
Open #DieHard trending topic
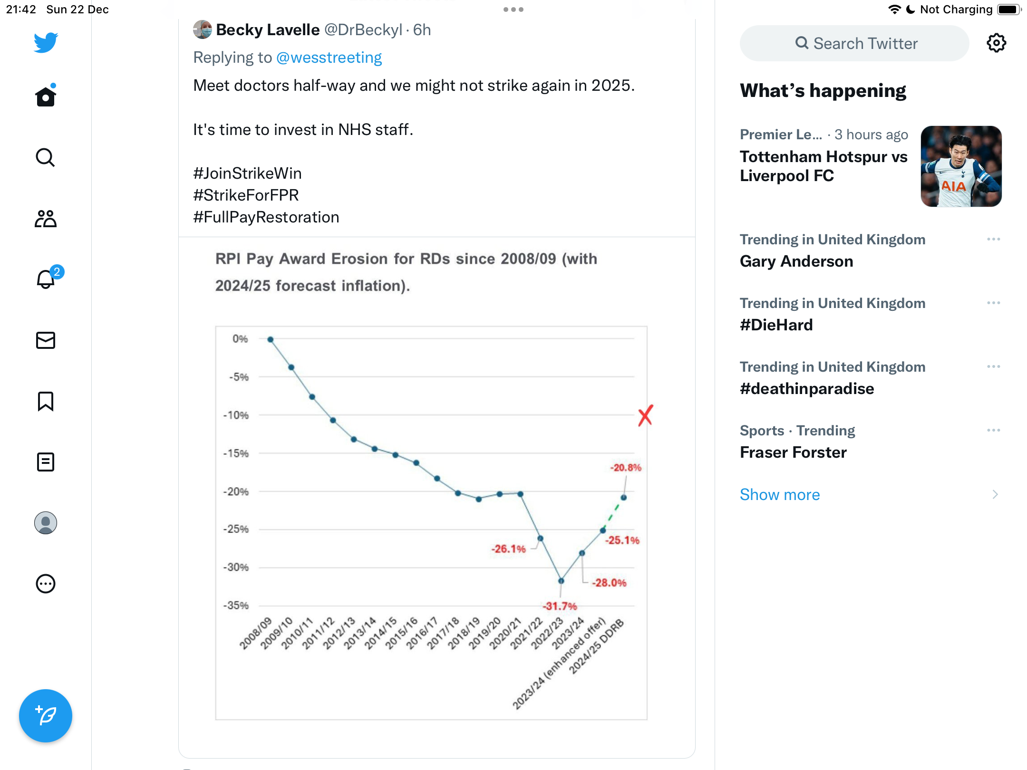[x=776, y=325]
